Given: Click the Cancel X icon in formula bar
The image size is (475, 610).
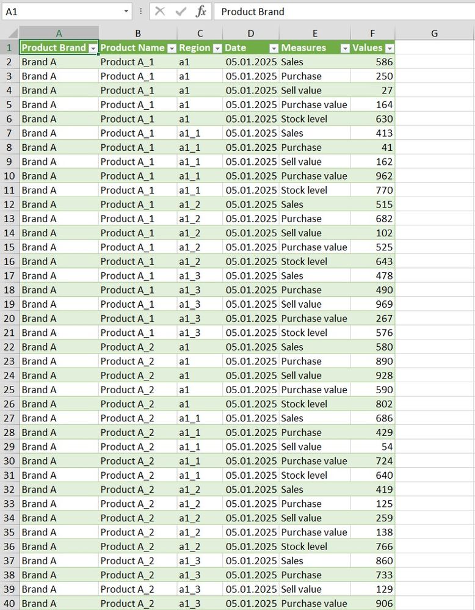Looking at the screenshot, I should (160, 12).
